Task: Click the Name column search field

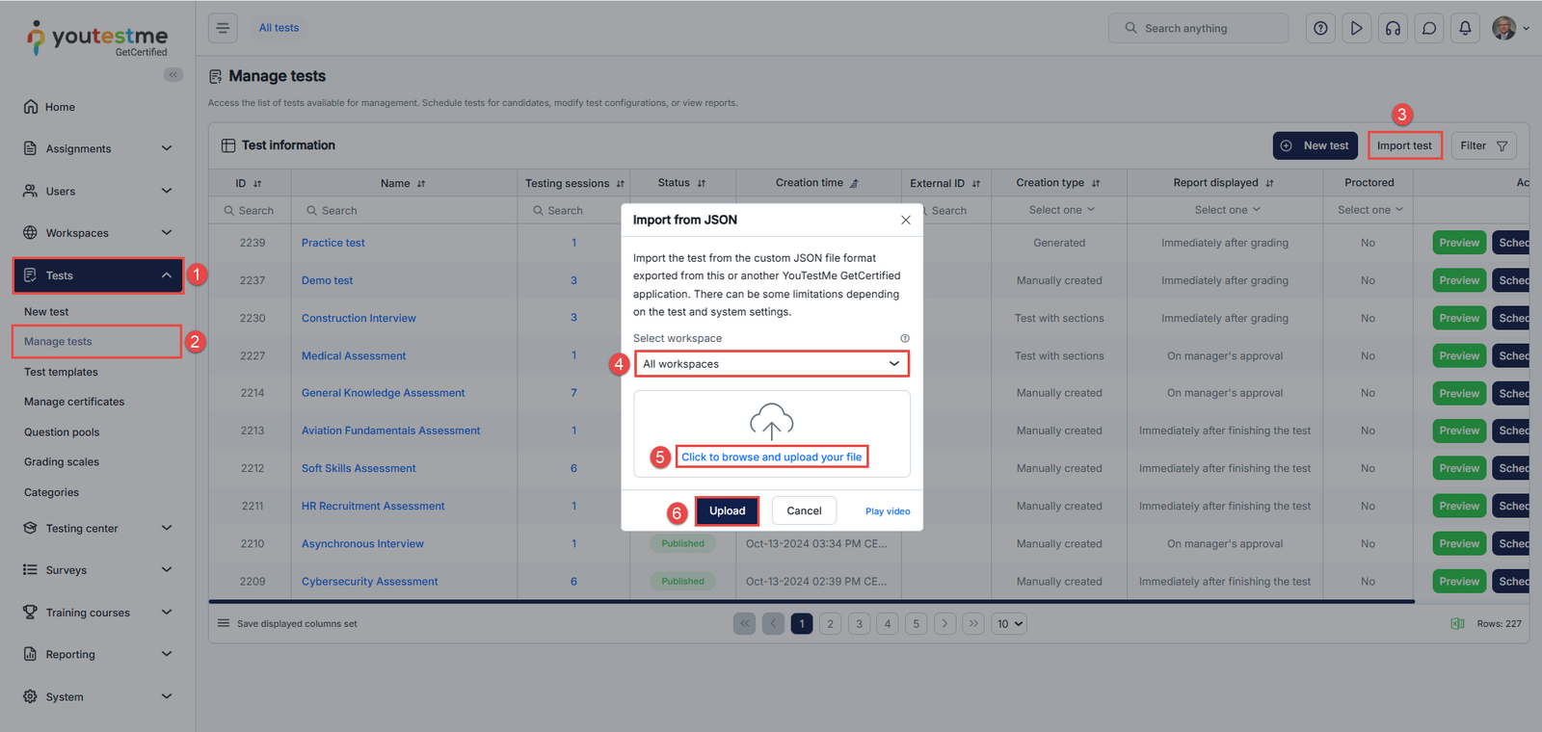Action: [405, 210]
